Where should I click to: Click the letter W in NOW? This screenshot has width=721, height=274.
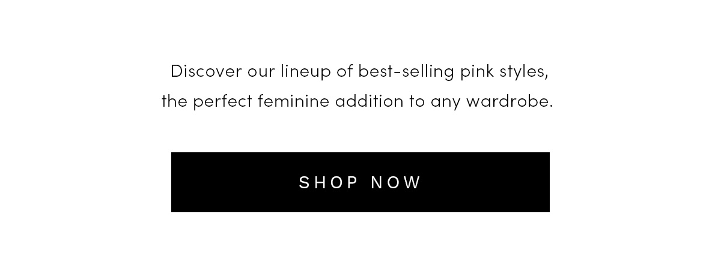pyautogui.click(x=415, y=182)
